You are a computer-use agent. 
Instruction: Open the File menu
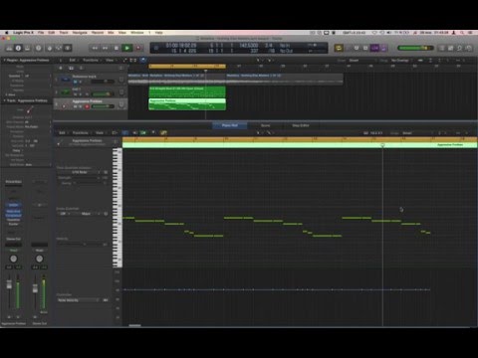41,33
